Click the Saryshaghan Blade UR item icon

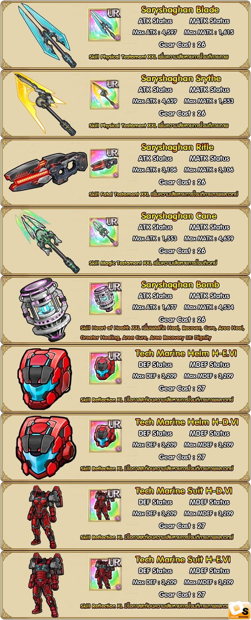click(x=104, y=25)
